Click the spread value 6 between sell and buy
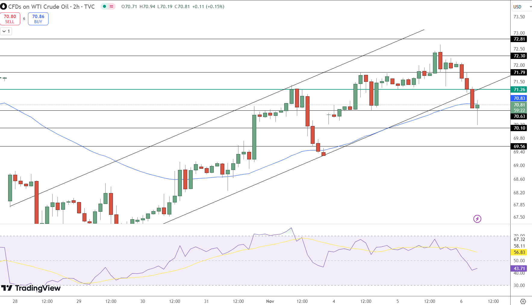Screen dimensions: 532x305 pos(24,19)
